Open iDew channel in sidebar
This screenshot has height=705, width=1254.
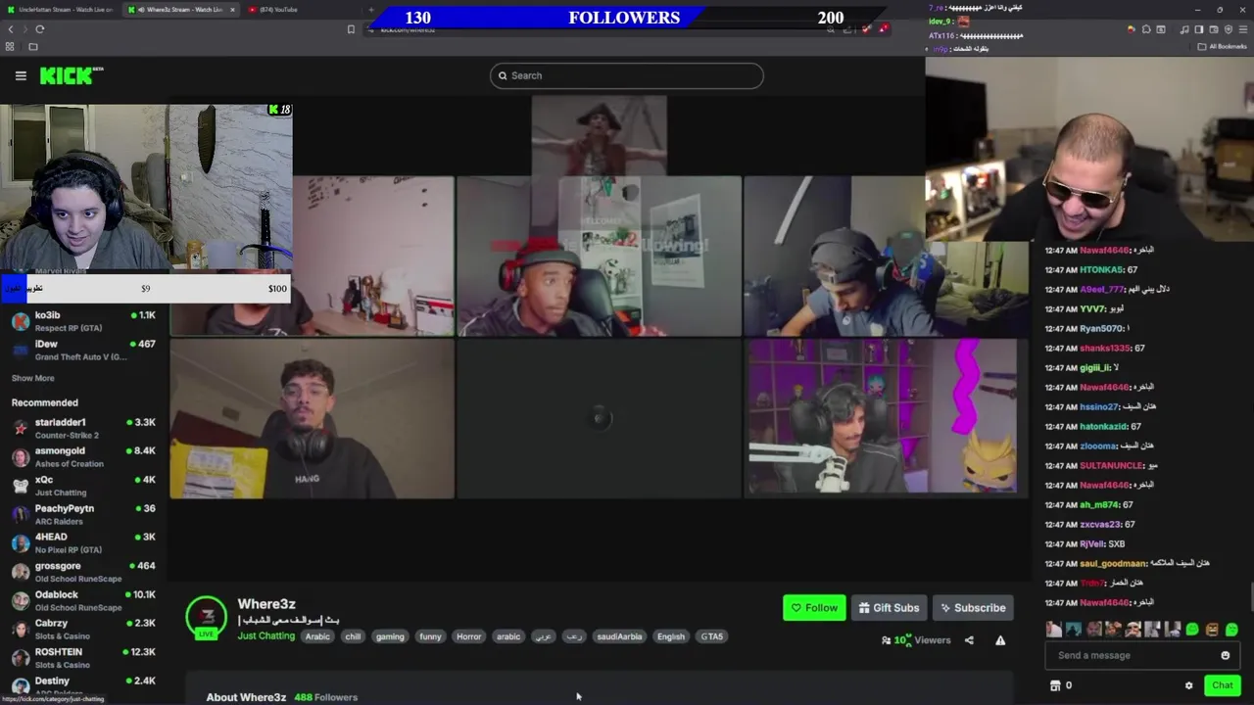click(83, 350)
